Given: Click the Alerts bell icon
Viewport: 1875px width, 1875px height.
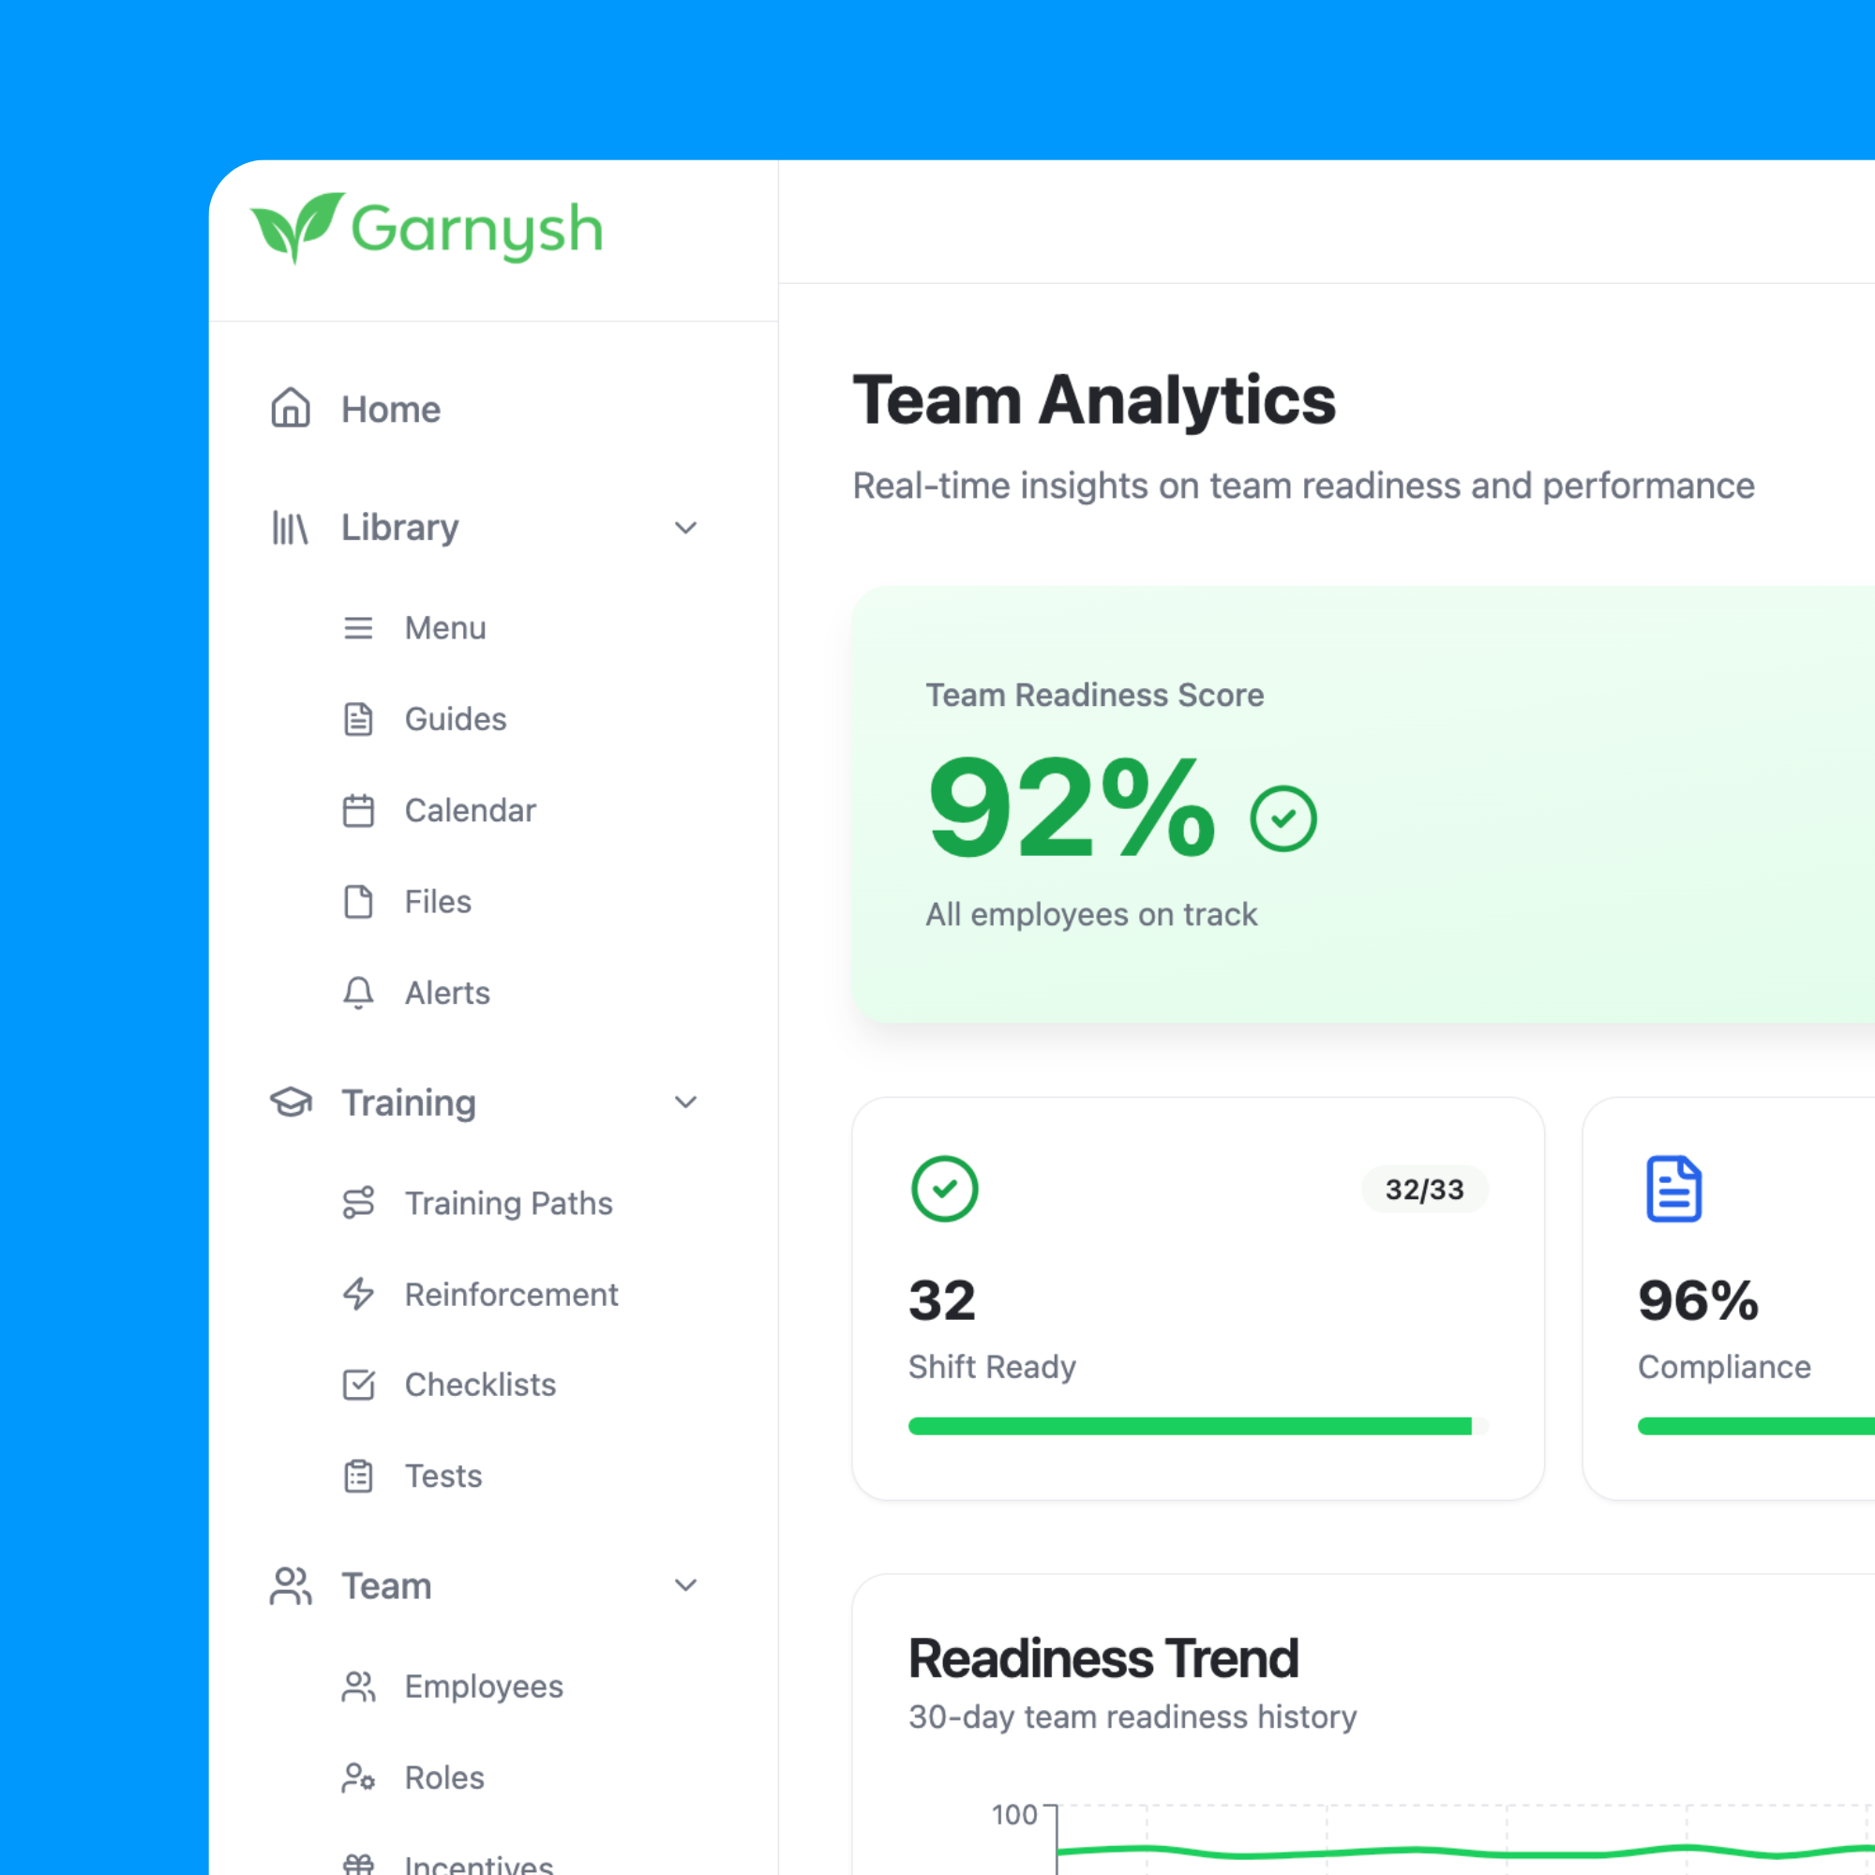Looking at the screenshot, I should coord(358,993).
